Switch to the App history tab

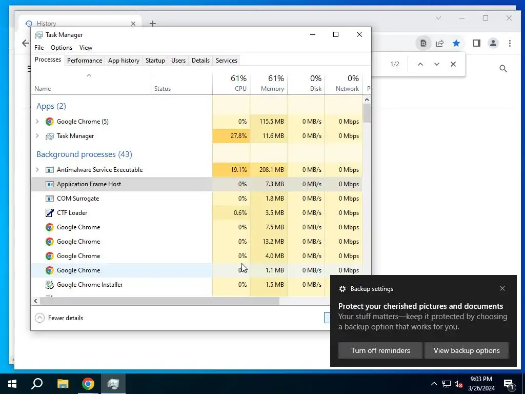click(124, 61)
